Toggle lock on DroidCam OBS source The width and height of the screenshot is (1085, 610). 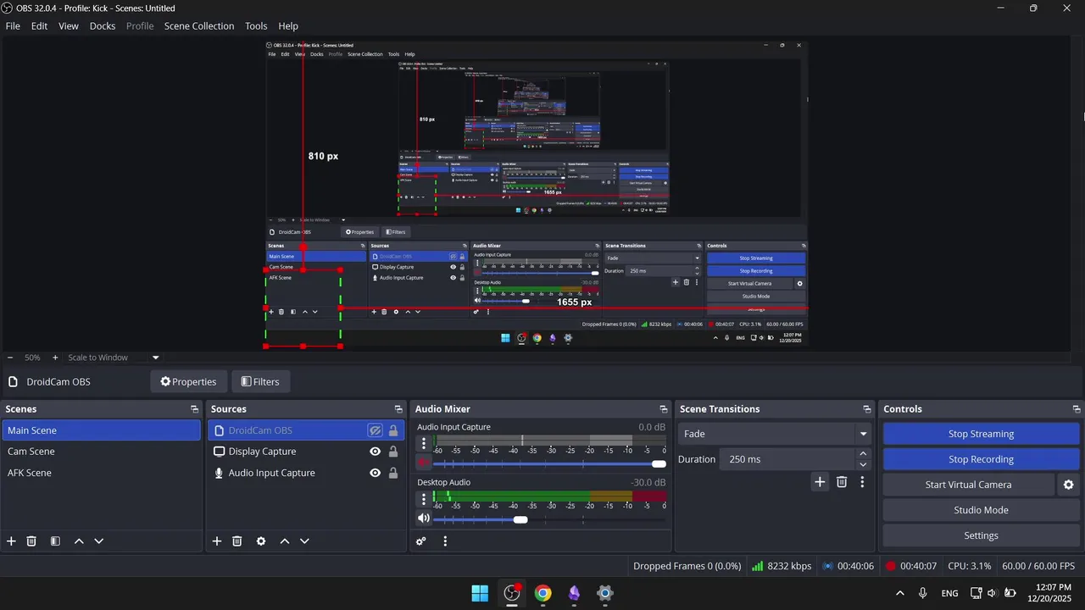tap(393, 430)
